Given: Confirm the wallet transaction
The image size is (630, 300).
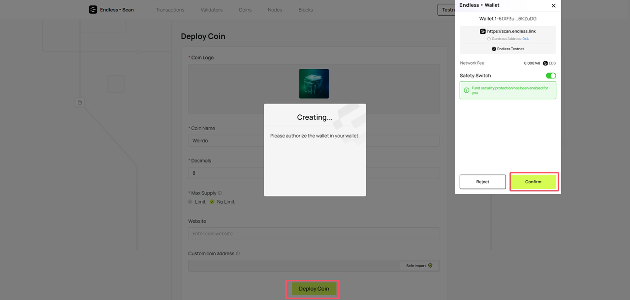Looking at the screenshot, I should tap(533, 182).
